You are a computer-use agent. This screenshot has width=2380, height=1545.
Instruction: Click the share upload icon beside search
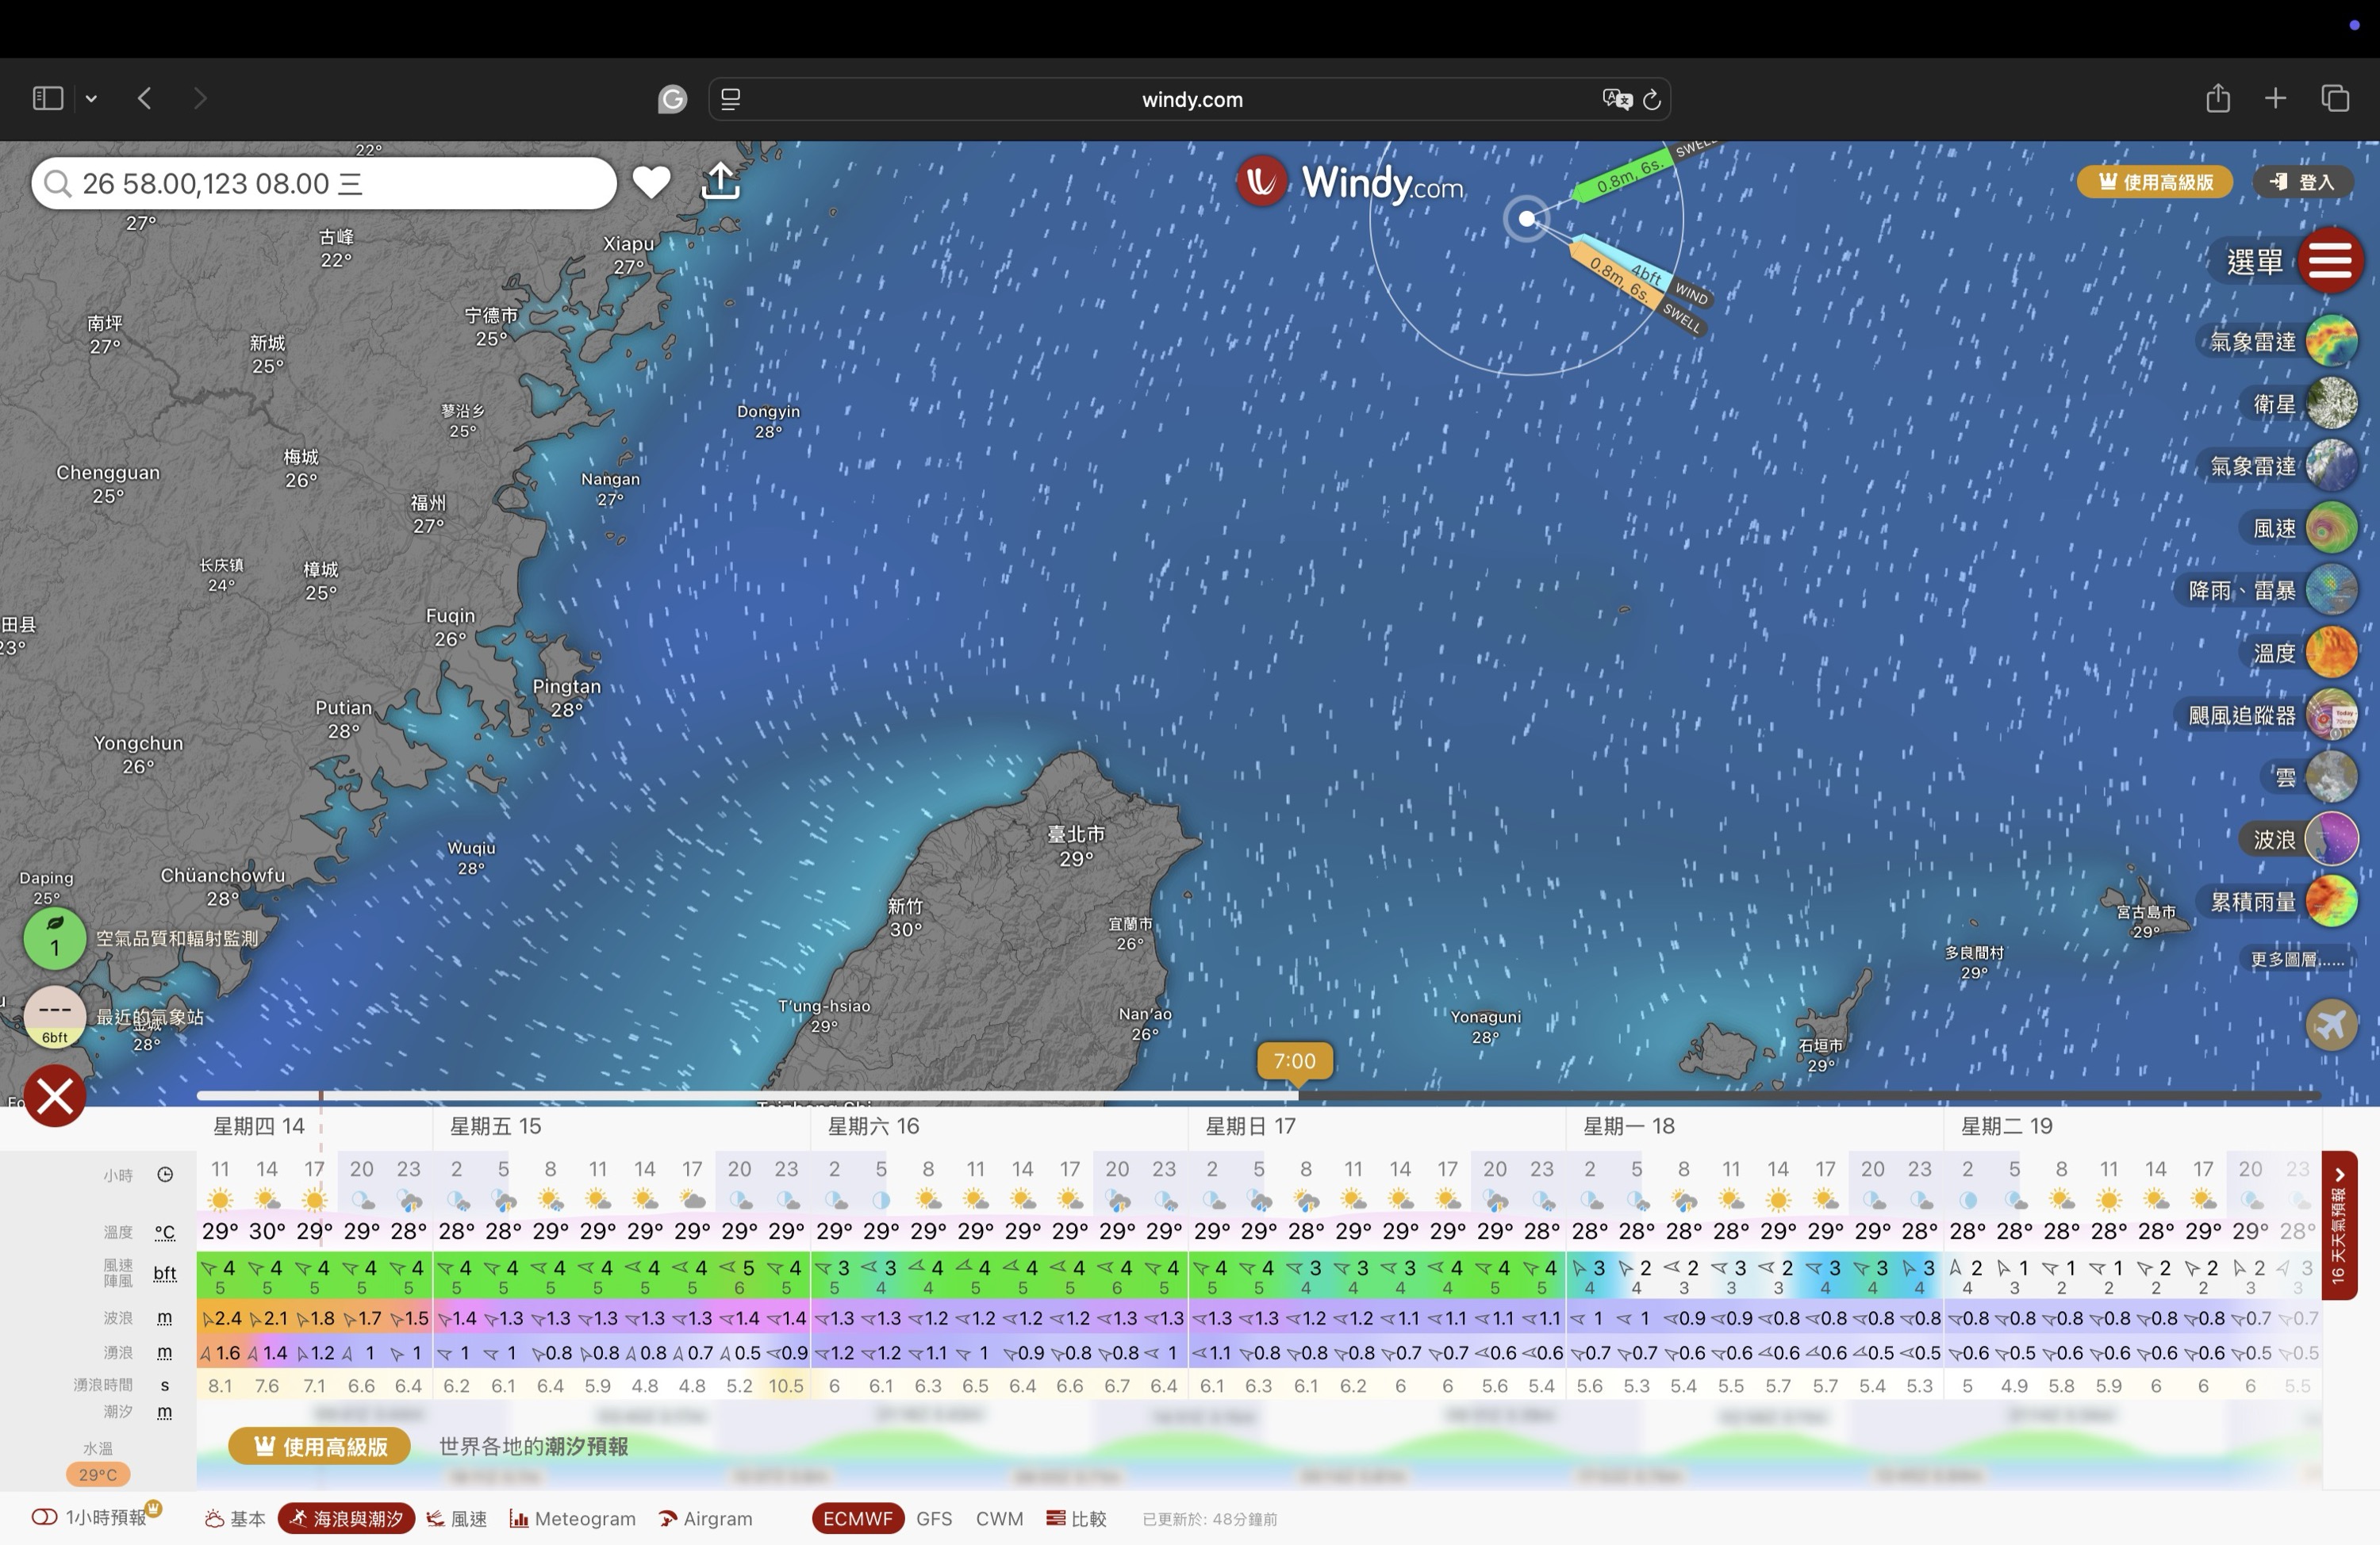pos(720,182)
